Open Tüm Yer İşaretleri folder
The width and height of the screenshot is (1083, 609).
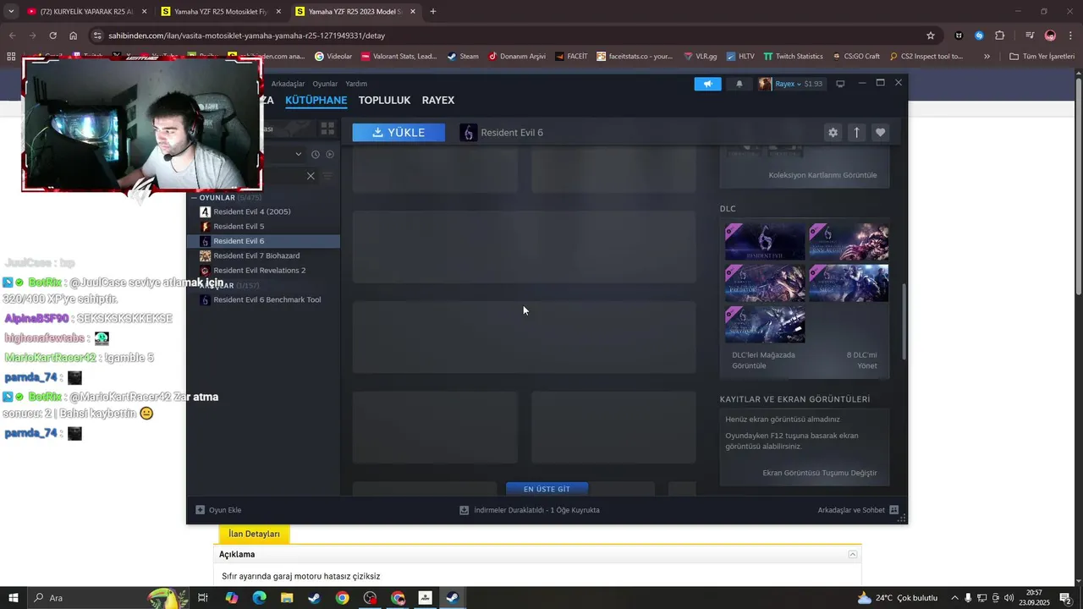[1042, 57]
